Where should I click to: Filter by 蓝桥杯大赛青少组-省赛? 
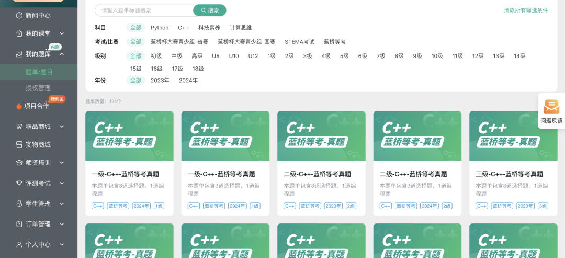pos(179,42)
